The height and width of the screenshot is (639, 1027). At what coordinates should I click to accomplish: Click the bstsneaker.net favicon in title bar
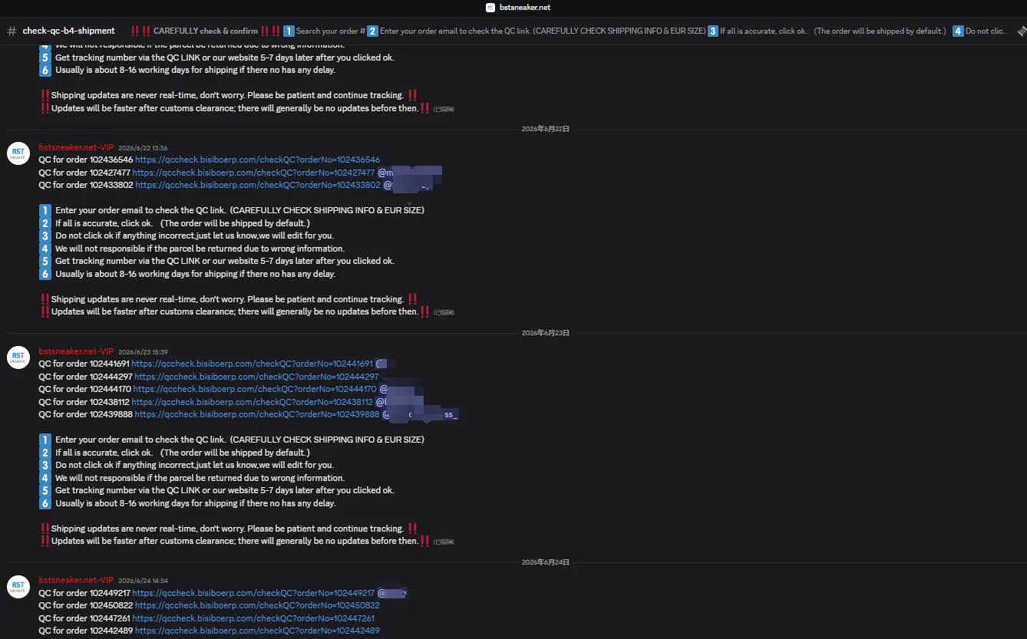[x=490, y=8]
